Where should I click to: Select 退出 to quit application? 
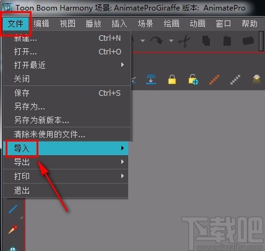click(x=66, y=190)
